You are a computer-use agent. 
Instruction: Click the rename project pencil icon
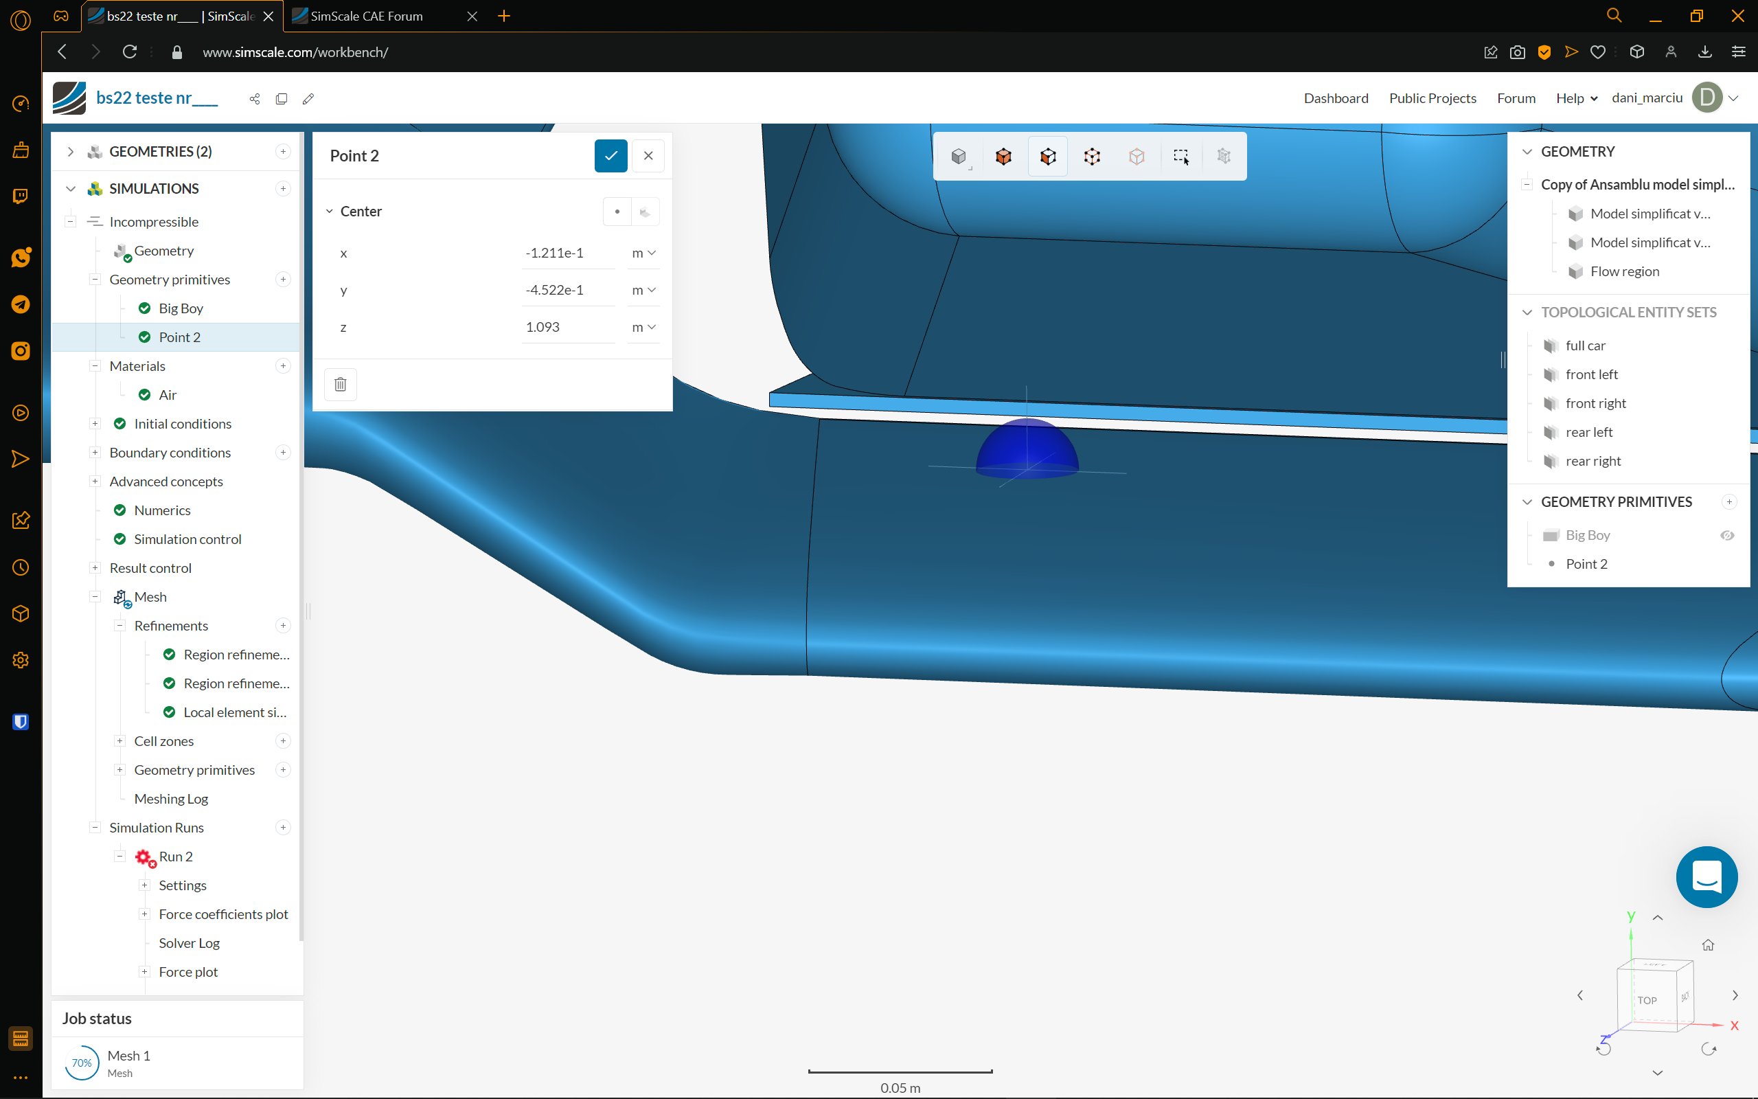[309, 98]
